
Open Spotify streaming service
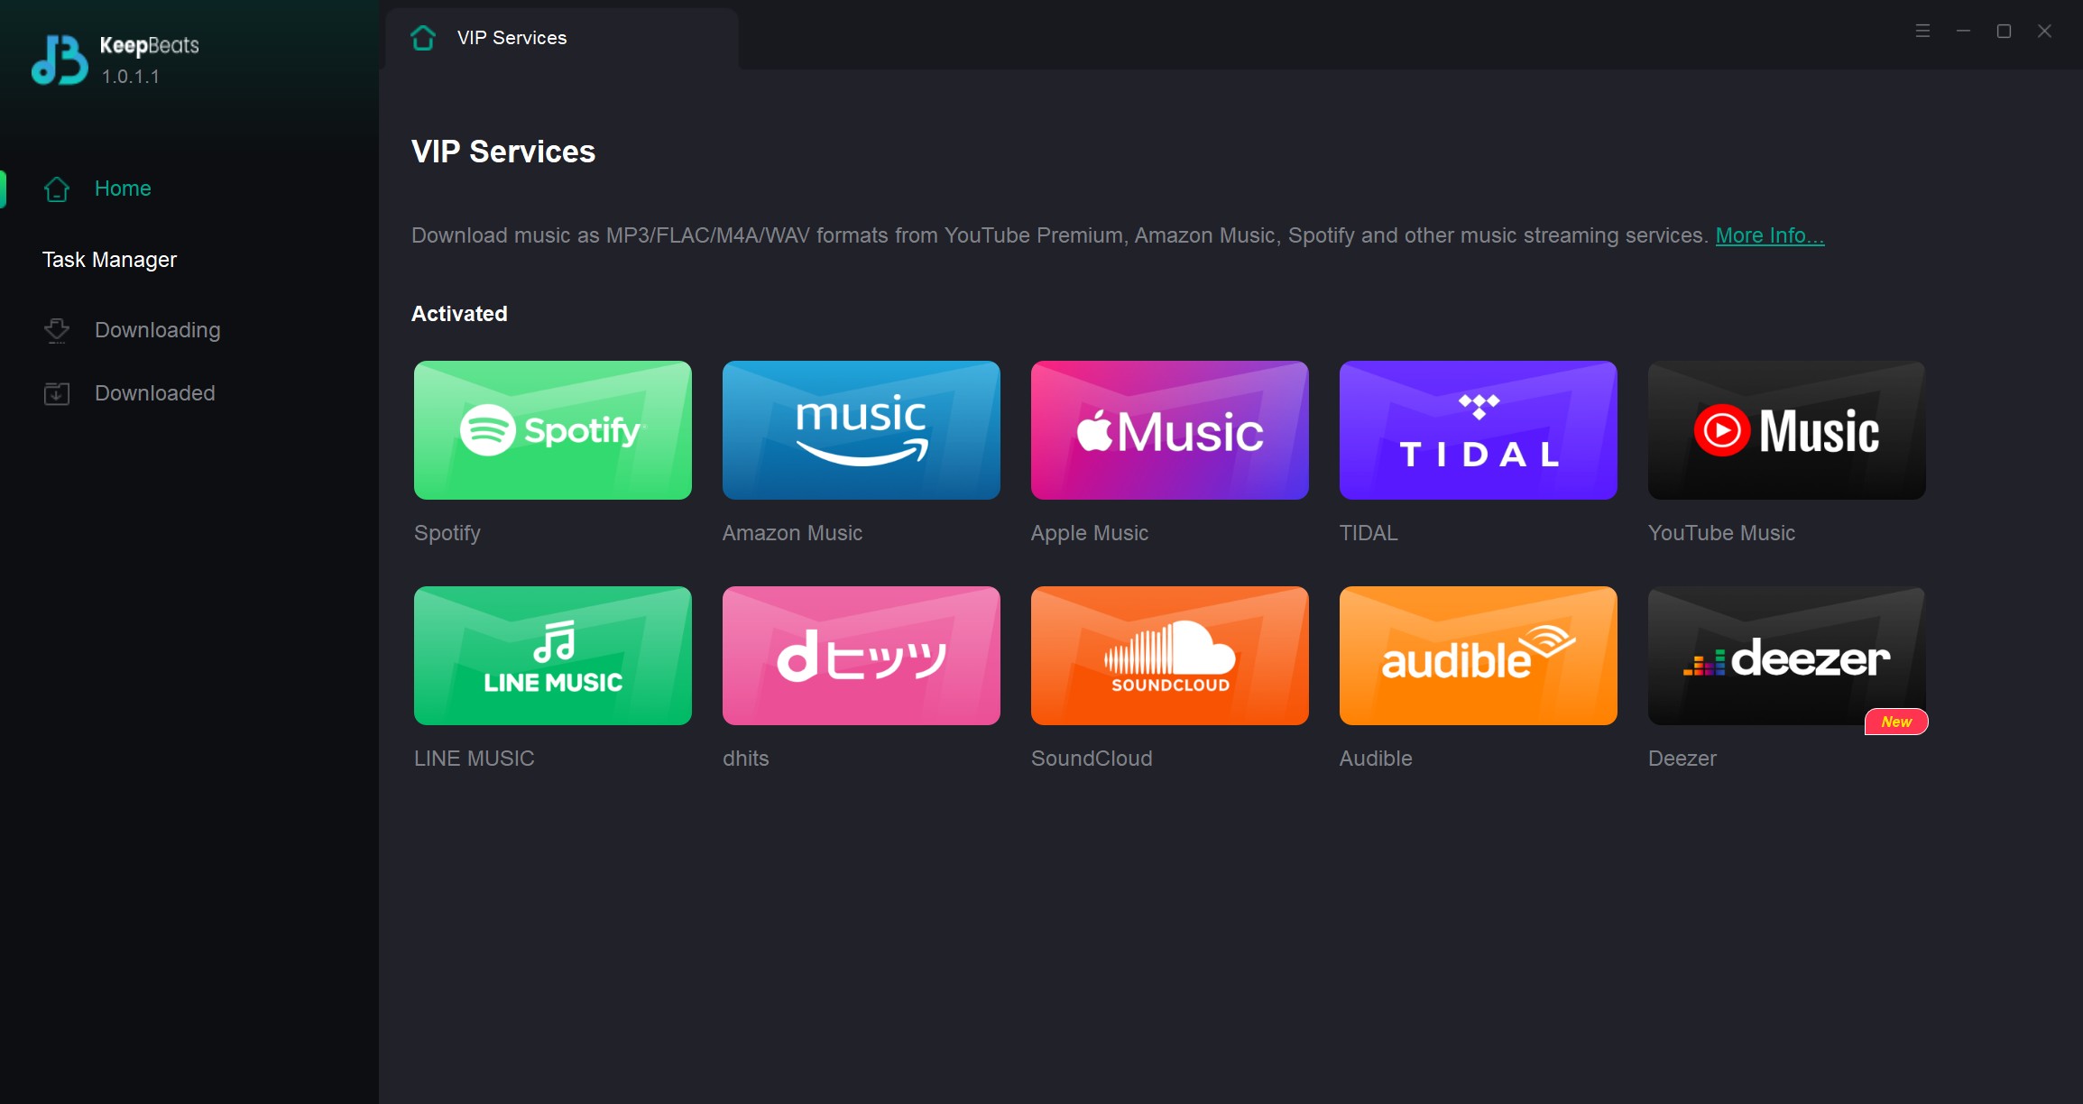(x=551, y=428)
